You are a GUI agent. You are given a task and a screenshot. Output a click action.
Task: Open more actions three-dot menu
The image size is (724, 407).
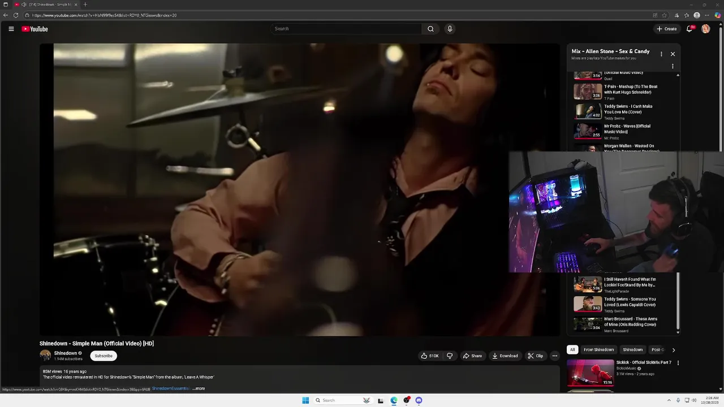click(x=555, y=356)
